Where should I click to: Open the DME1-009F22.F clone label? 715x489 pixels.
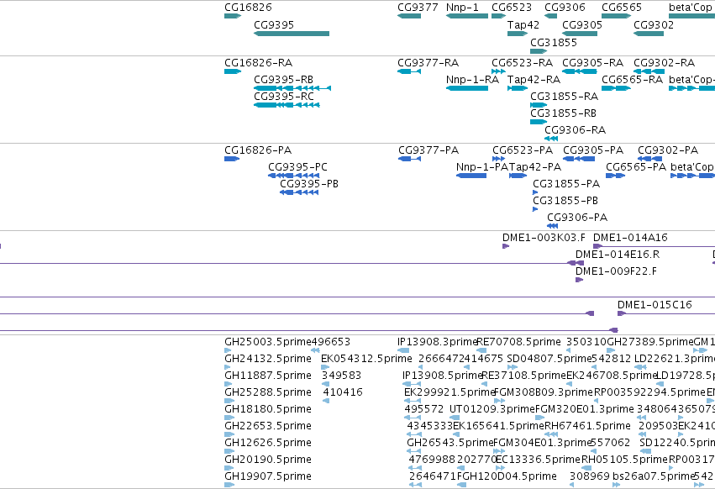point(616,271)
